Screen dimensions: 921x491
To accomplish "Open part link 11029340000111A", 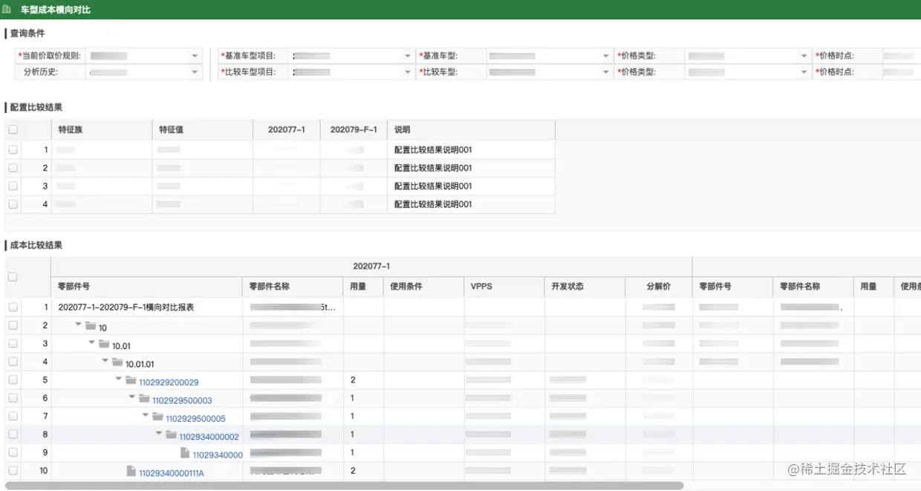I will (172, 473).
